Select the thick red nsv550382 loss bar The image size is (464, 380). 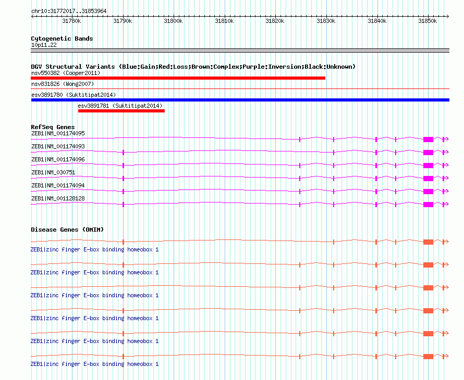(178, 78)
